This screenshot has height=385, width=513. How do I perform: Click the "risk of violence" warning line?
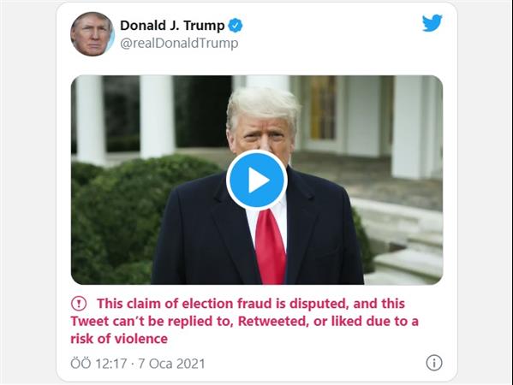(x=119, y=339)
